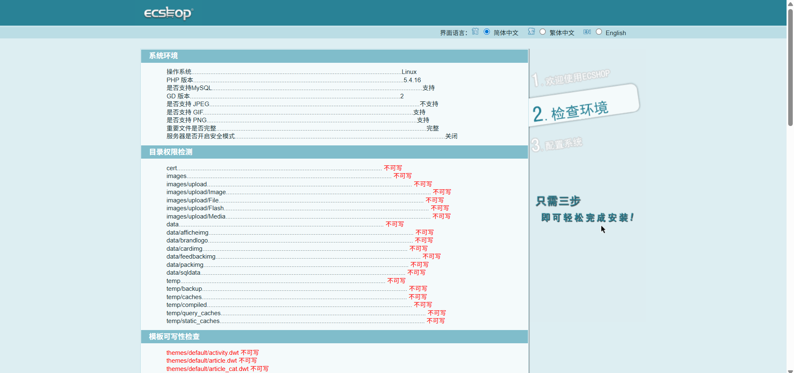Click the temp/query_caches directory entry
Image resolution: width=794 pixels, height=373 pixels.
306,313
